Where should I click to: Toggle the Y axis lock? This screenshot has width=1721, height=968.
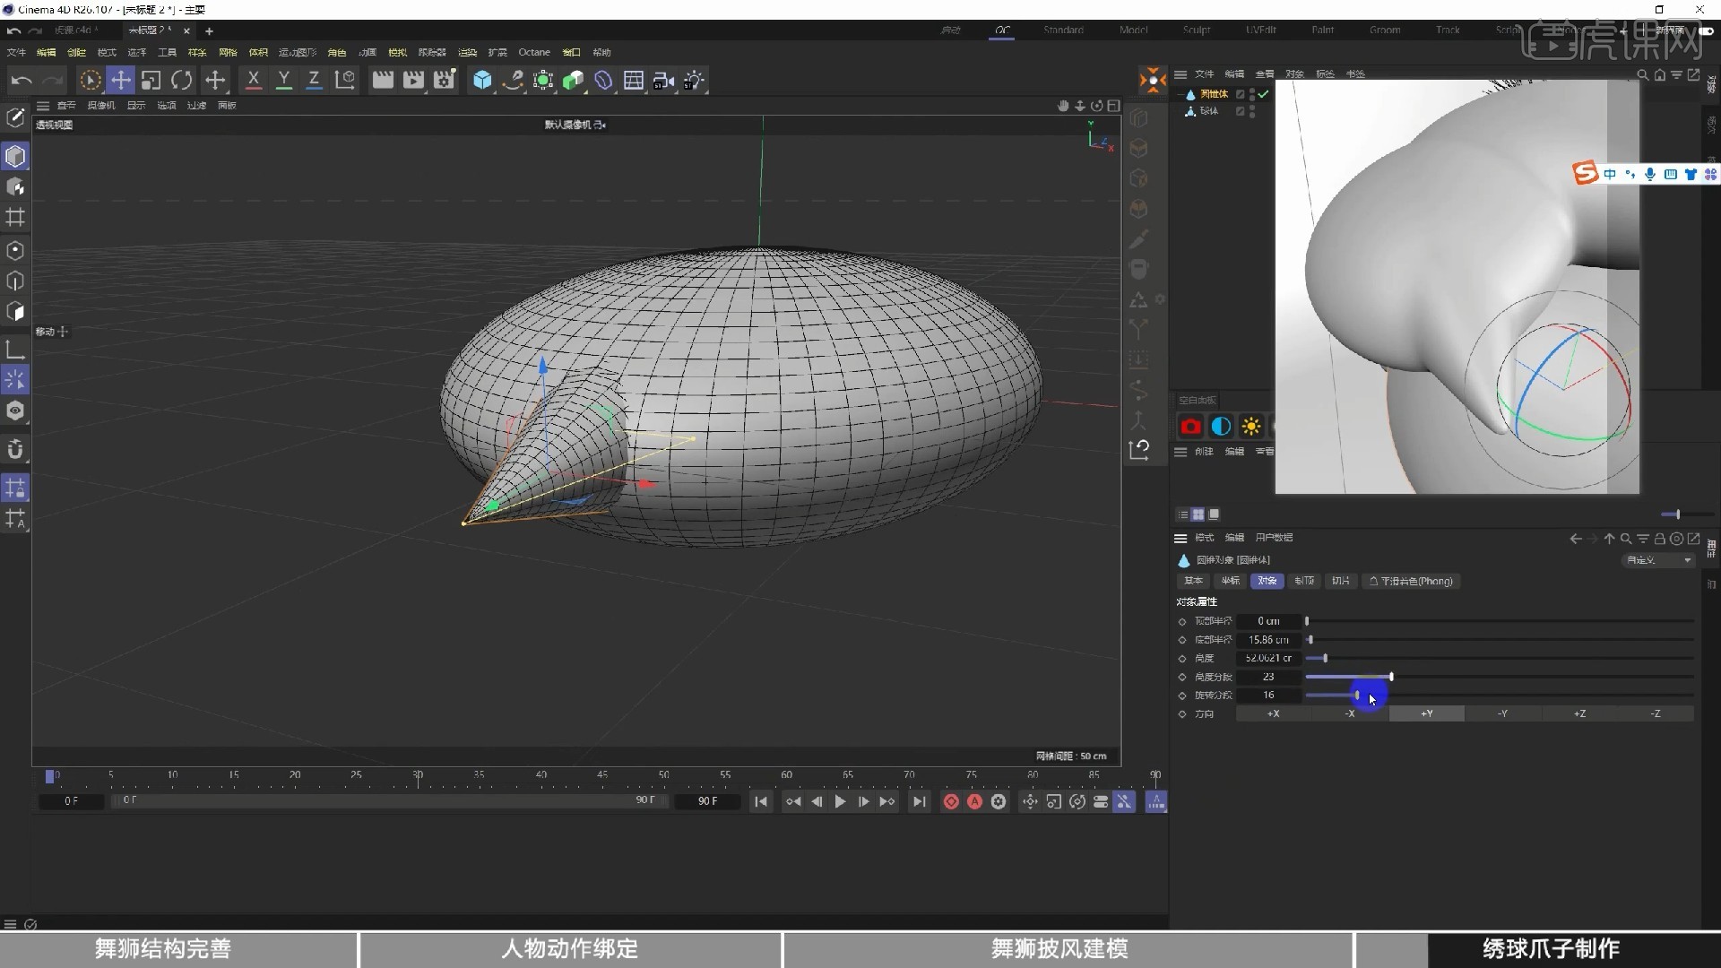click(x=283, y=81)
